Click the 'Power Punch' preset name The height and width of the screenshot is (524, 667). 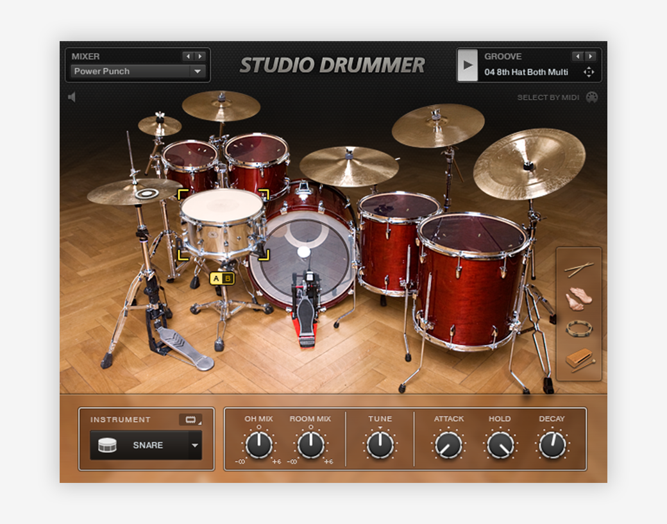click(x=102, y=71)
